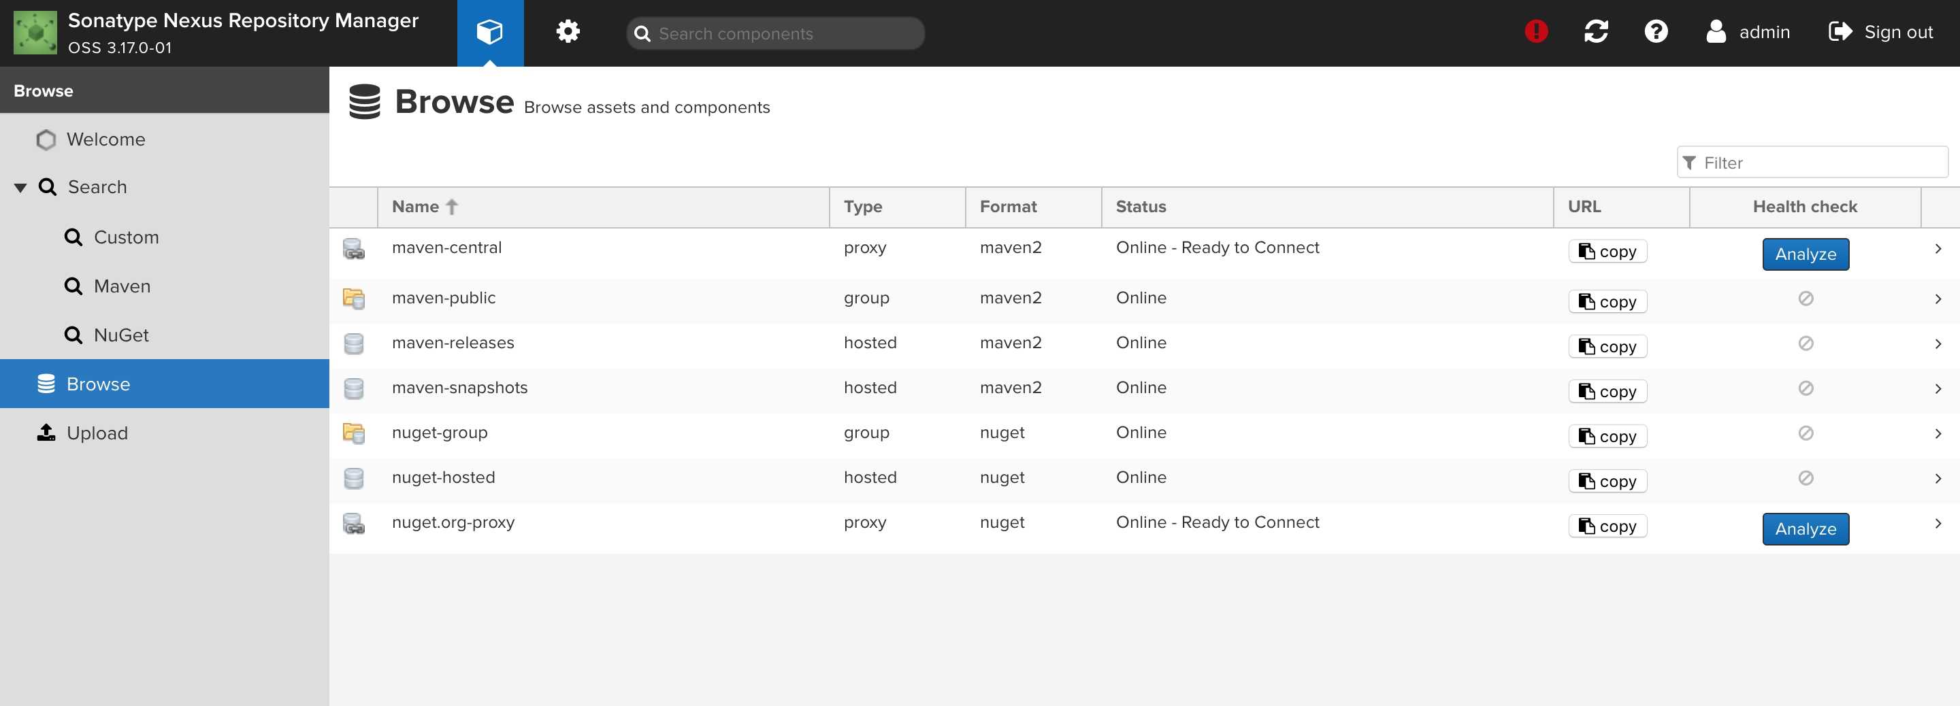Expand maven-central row chevron
This screenshot has width=1960, height=706.
(x=1938, y=249)
